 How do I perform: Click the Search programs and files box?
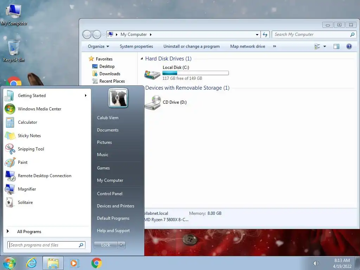[46, 245]
